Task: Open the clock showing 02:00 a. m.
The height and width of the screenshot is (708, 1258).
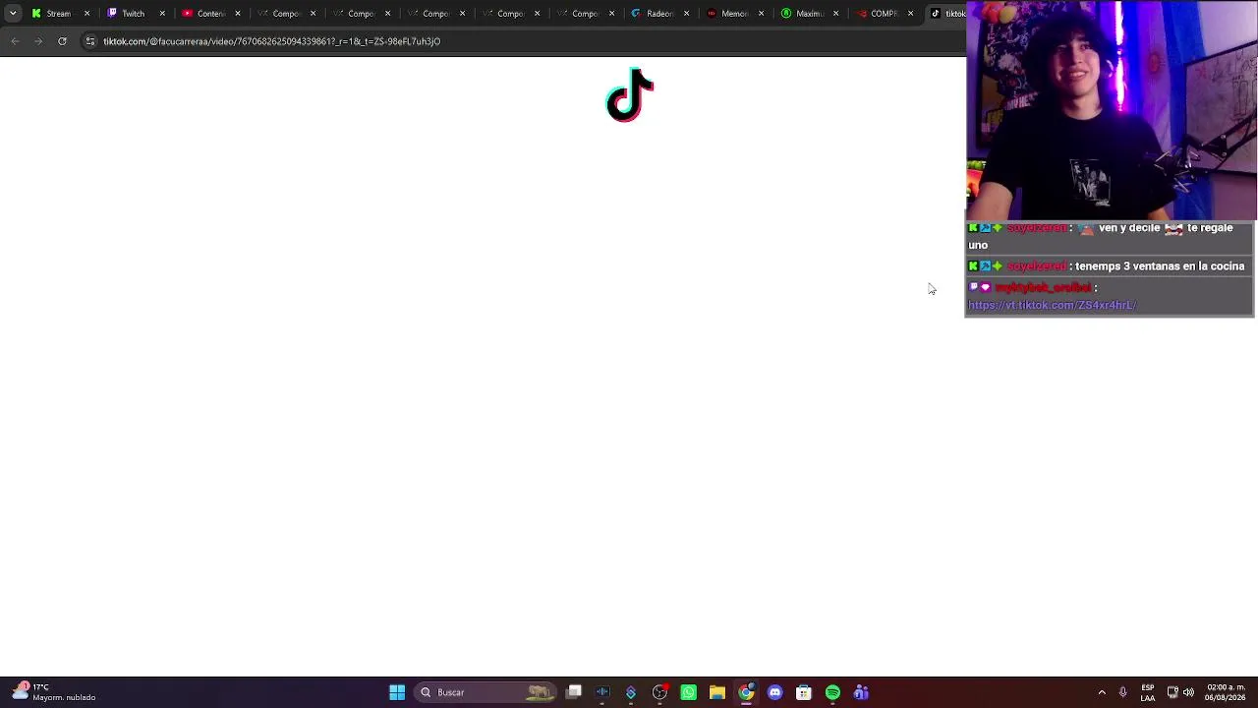Action: click(1226, 692)
